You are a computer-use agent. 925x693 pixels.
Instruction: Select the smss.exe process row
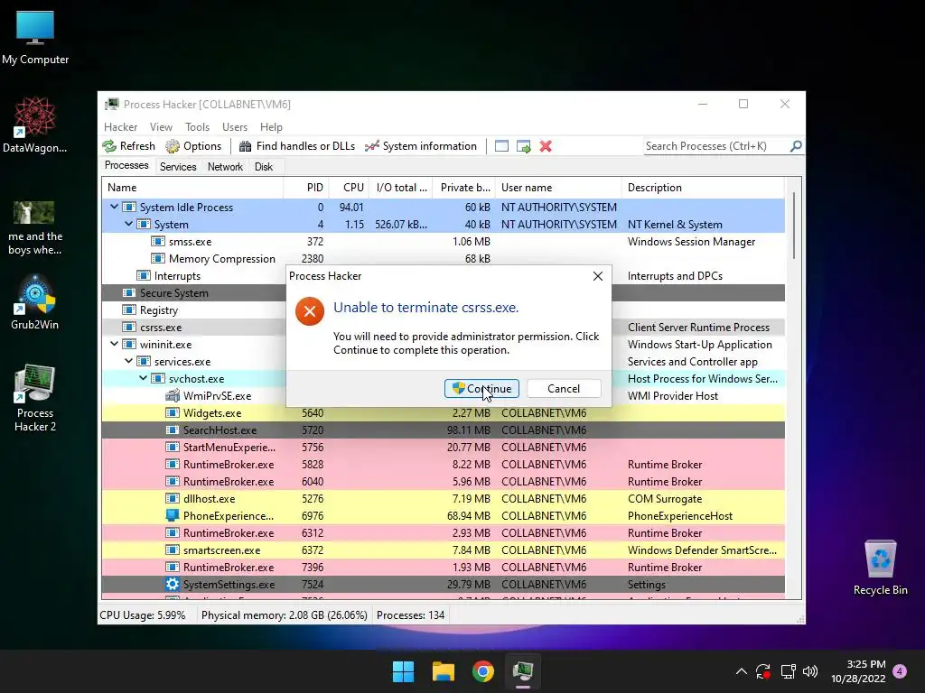[x=443, y=242]
